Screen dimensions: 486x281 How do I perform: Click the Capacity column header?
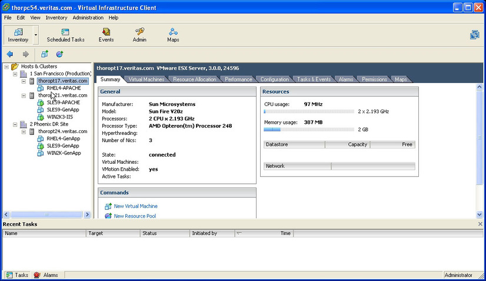[x=348, y=144]
